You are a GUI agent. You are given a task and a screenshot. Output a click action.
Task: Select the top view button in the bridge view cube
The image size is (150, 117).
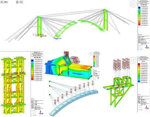click(x=133, y=2)
